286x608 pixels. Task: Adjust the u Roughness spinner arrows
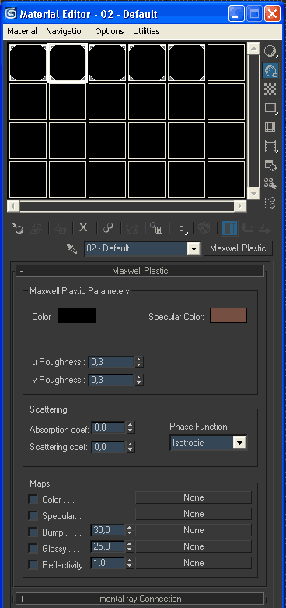click(x=139, y=362)
